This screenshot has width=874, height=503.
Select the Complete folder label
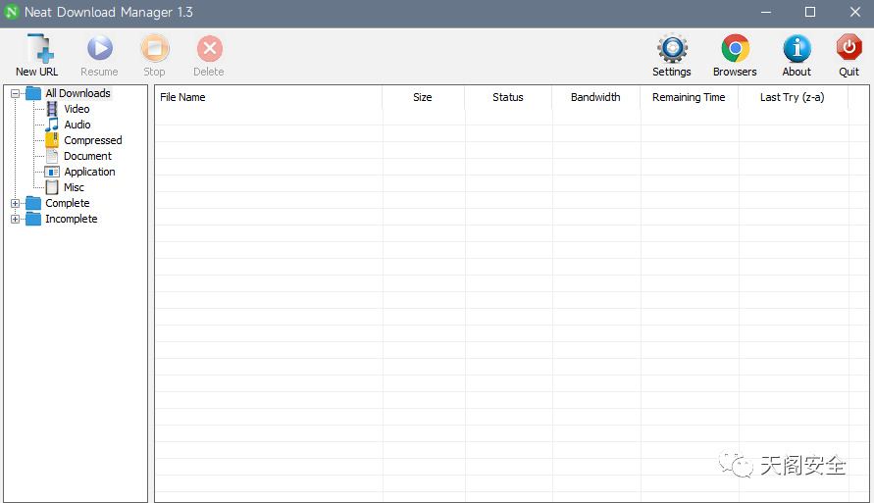68,203
